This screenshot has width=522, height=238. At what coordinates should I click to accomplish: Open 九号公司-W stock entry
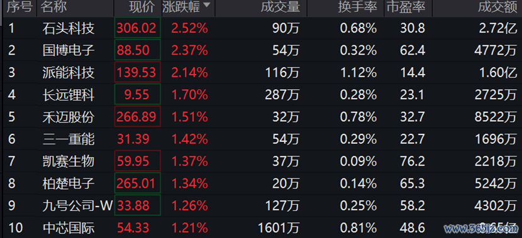[78, 206]
